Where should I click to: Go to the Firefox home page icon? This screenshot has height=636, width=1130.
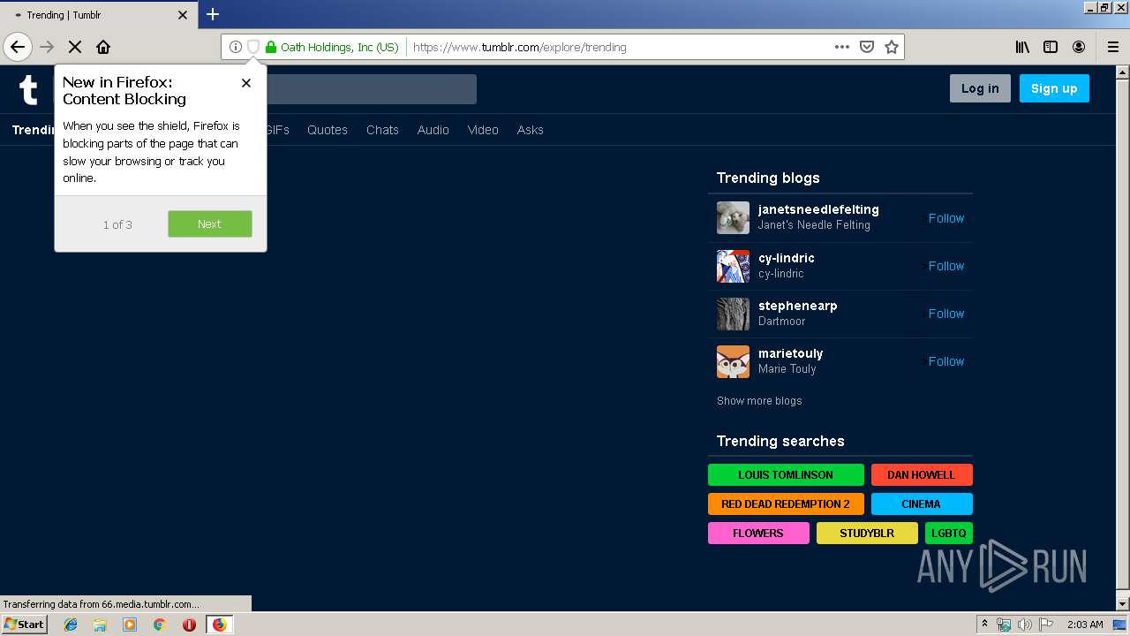[103, 47]
